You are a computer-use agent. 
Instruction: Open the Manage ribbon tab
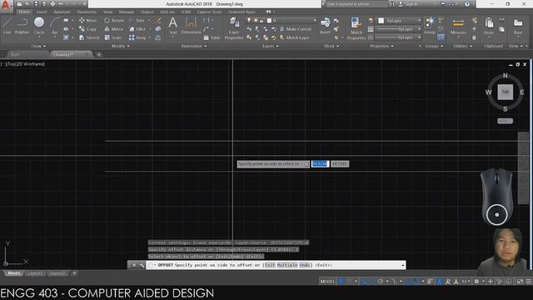point(126,12)
